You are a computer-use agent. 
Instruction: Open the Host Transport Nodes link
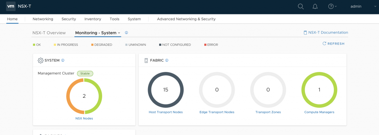tap(165, 112)
